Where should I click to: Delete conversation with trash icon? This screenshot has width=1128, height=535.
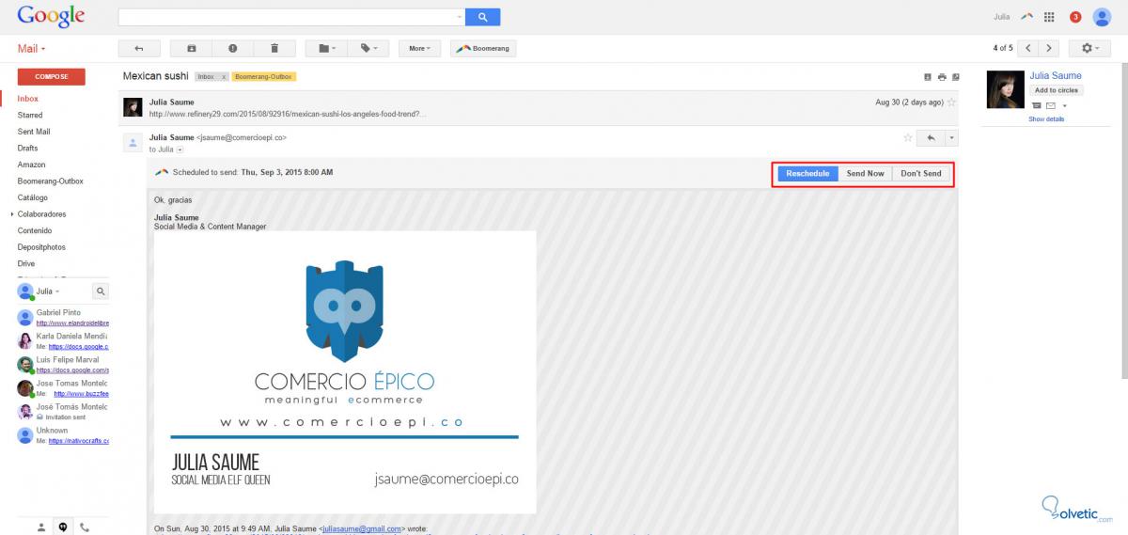[274, 48]
